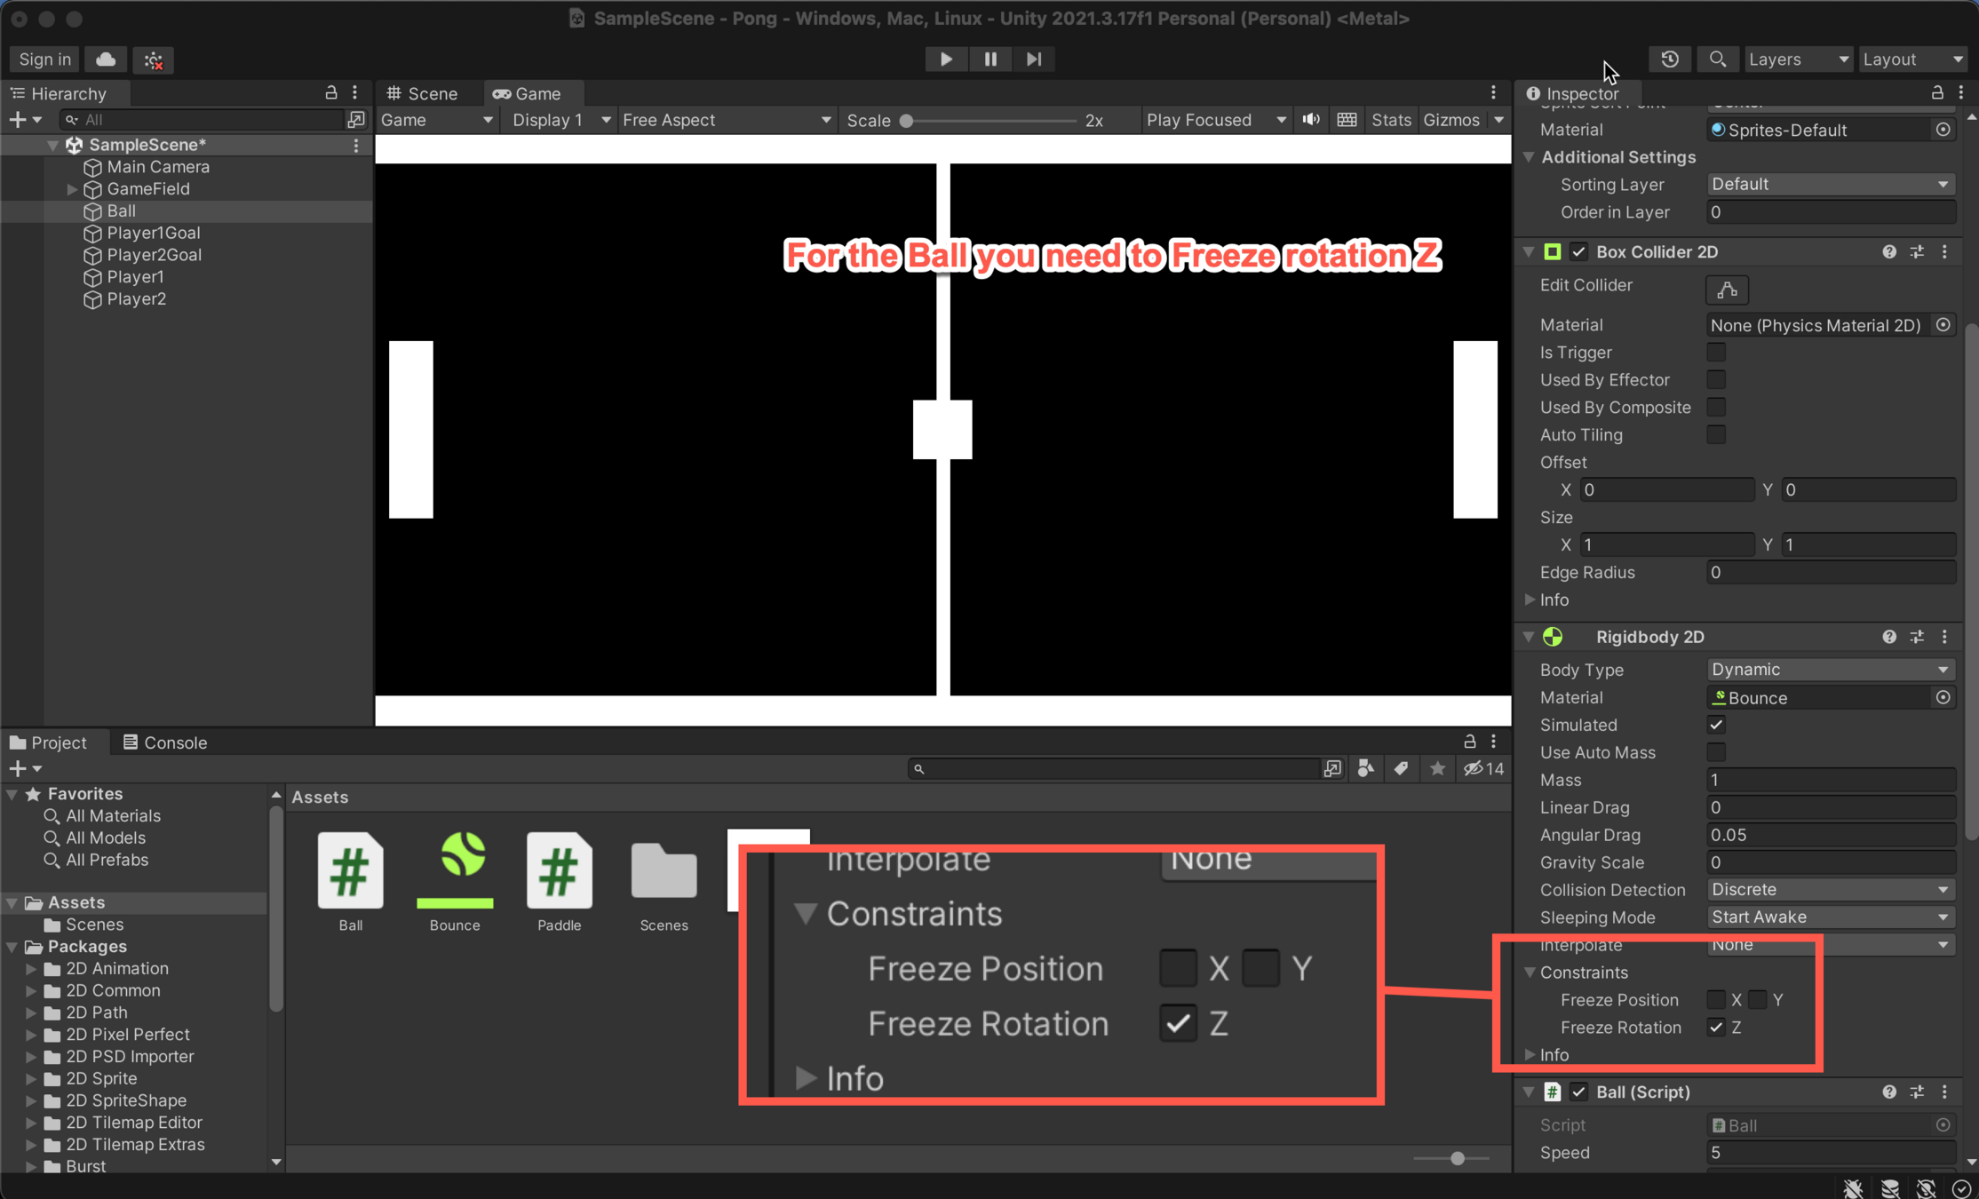1979x1199 pixels.
Task: Click the Edit Collider button icon
Action: coord(1727,289)
